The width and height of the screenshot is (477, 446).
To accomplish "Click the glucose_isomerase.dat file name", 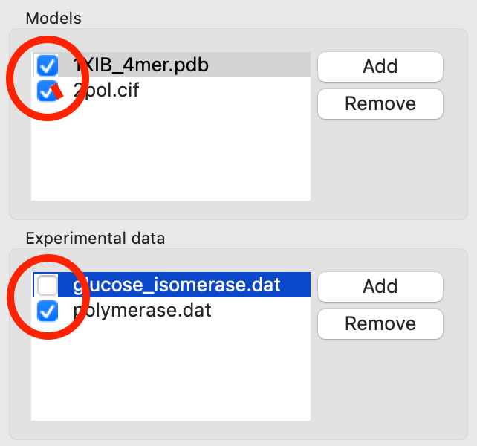I will [177, 285].
